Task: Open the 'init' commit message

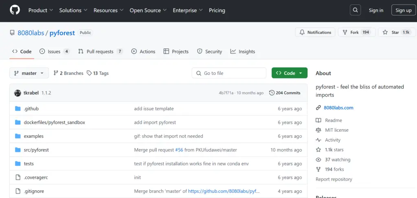Action: tap(138, 177)
